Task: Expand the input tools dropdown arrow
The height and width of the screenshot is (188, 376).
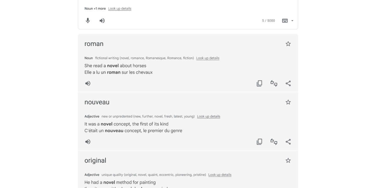Action: point(292,21)
